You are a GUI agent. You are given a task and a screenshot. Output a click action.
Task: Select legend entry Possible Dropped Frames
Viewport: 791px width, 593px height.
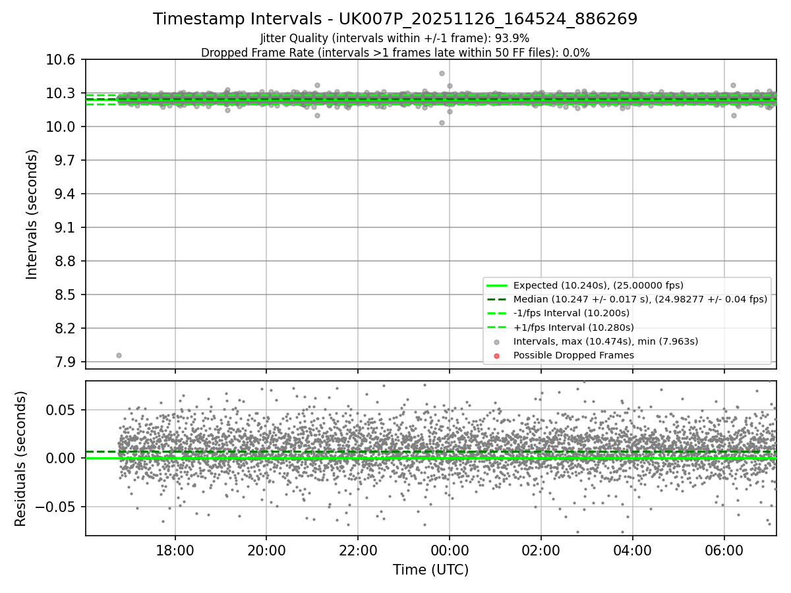pos(573,355)
